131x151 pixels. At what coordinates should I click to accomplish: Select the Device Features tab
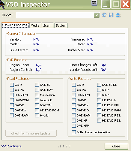coord(16,25)
